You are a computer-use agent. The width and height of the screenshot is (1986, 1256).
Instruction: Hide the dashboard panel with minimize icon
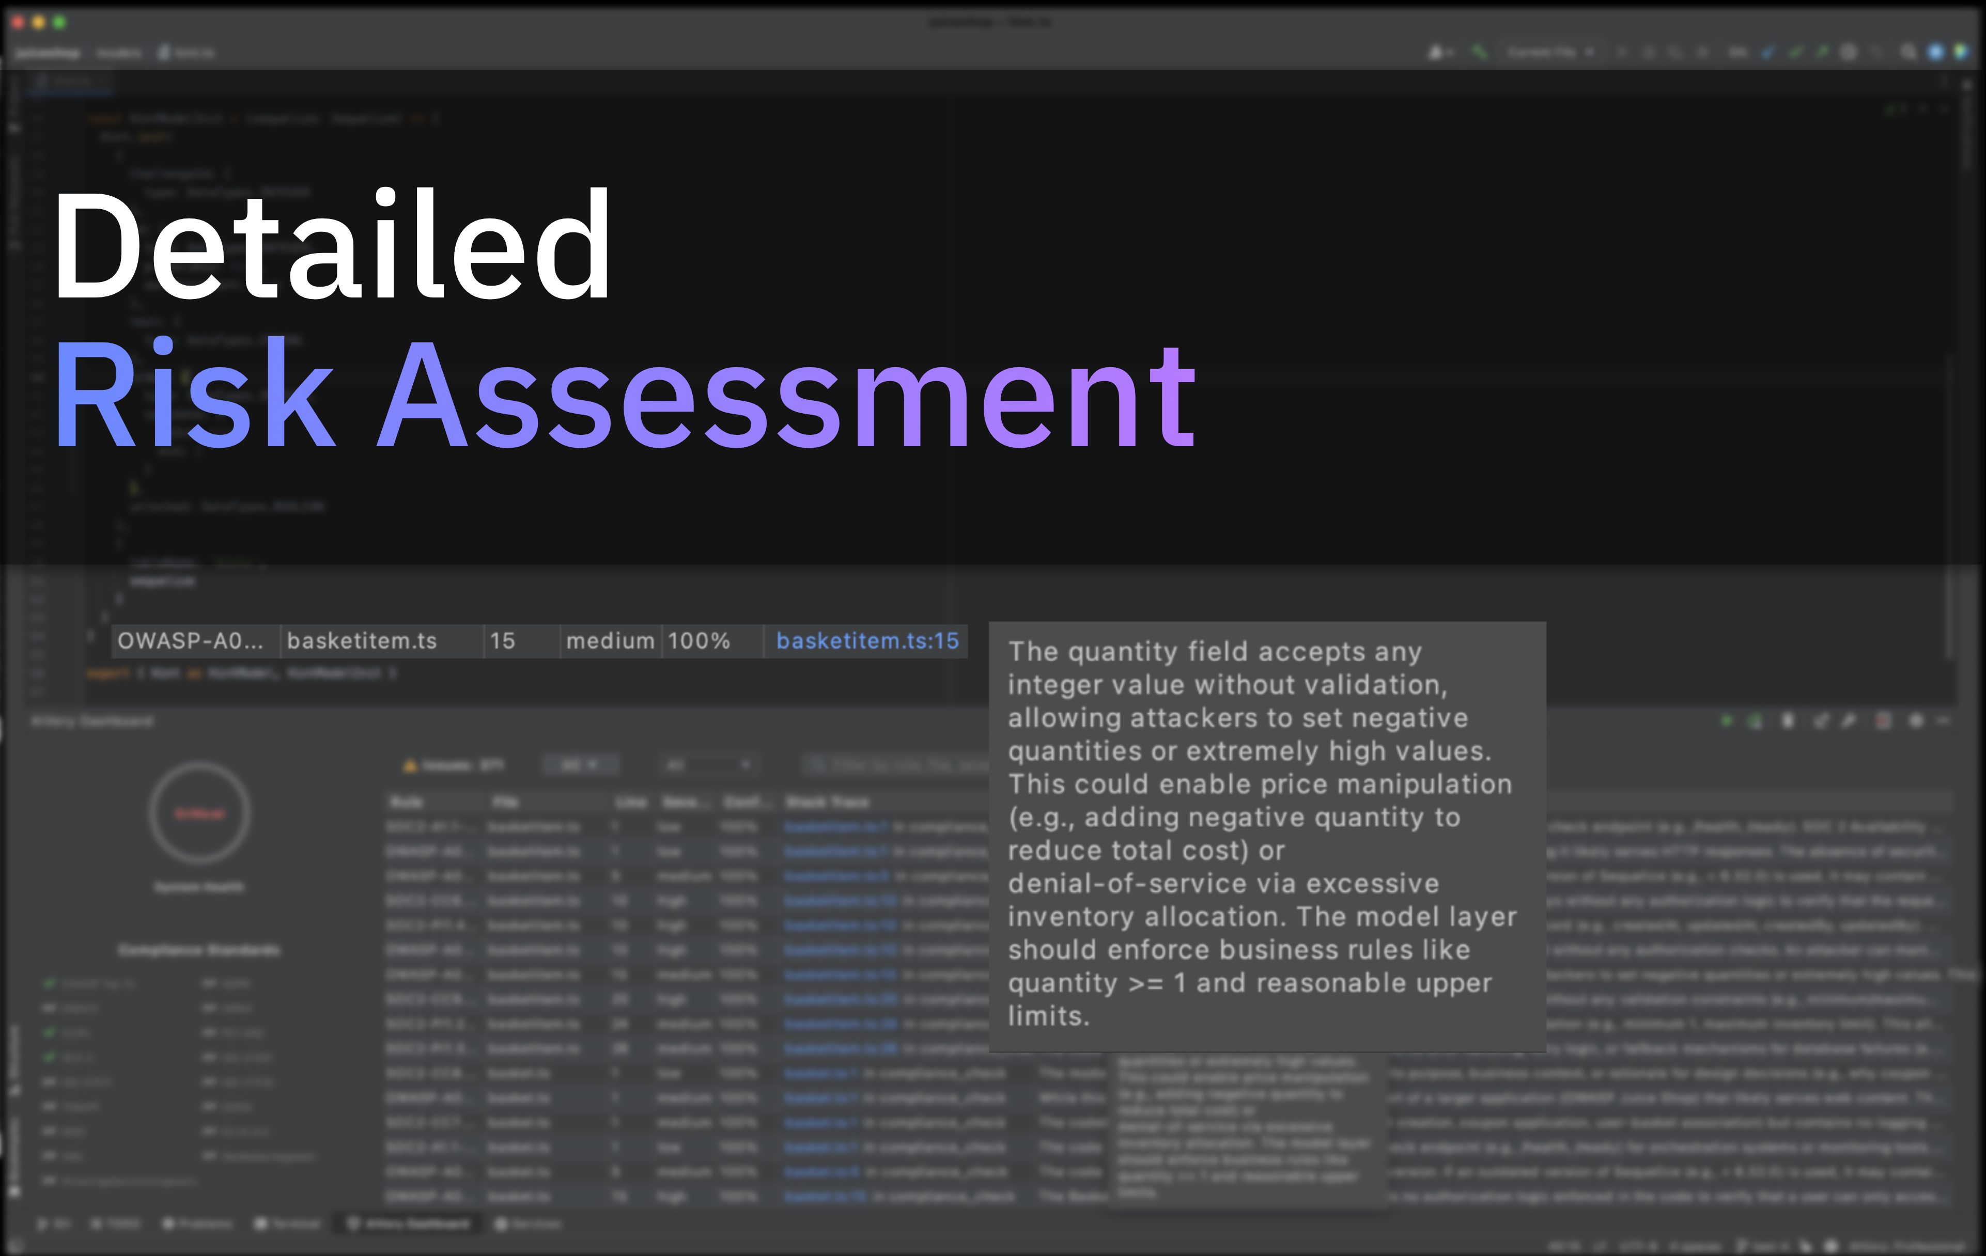[x=1944, y=721]
